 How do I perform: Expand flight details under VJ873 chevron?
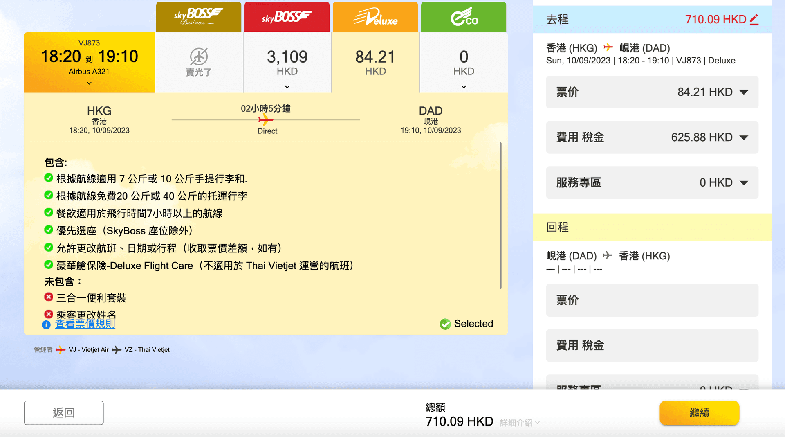click(x=89, y=83)
